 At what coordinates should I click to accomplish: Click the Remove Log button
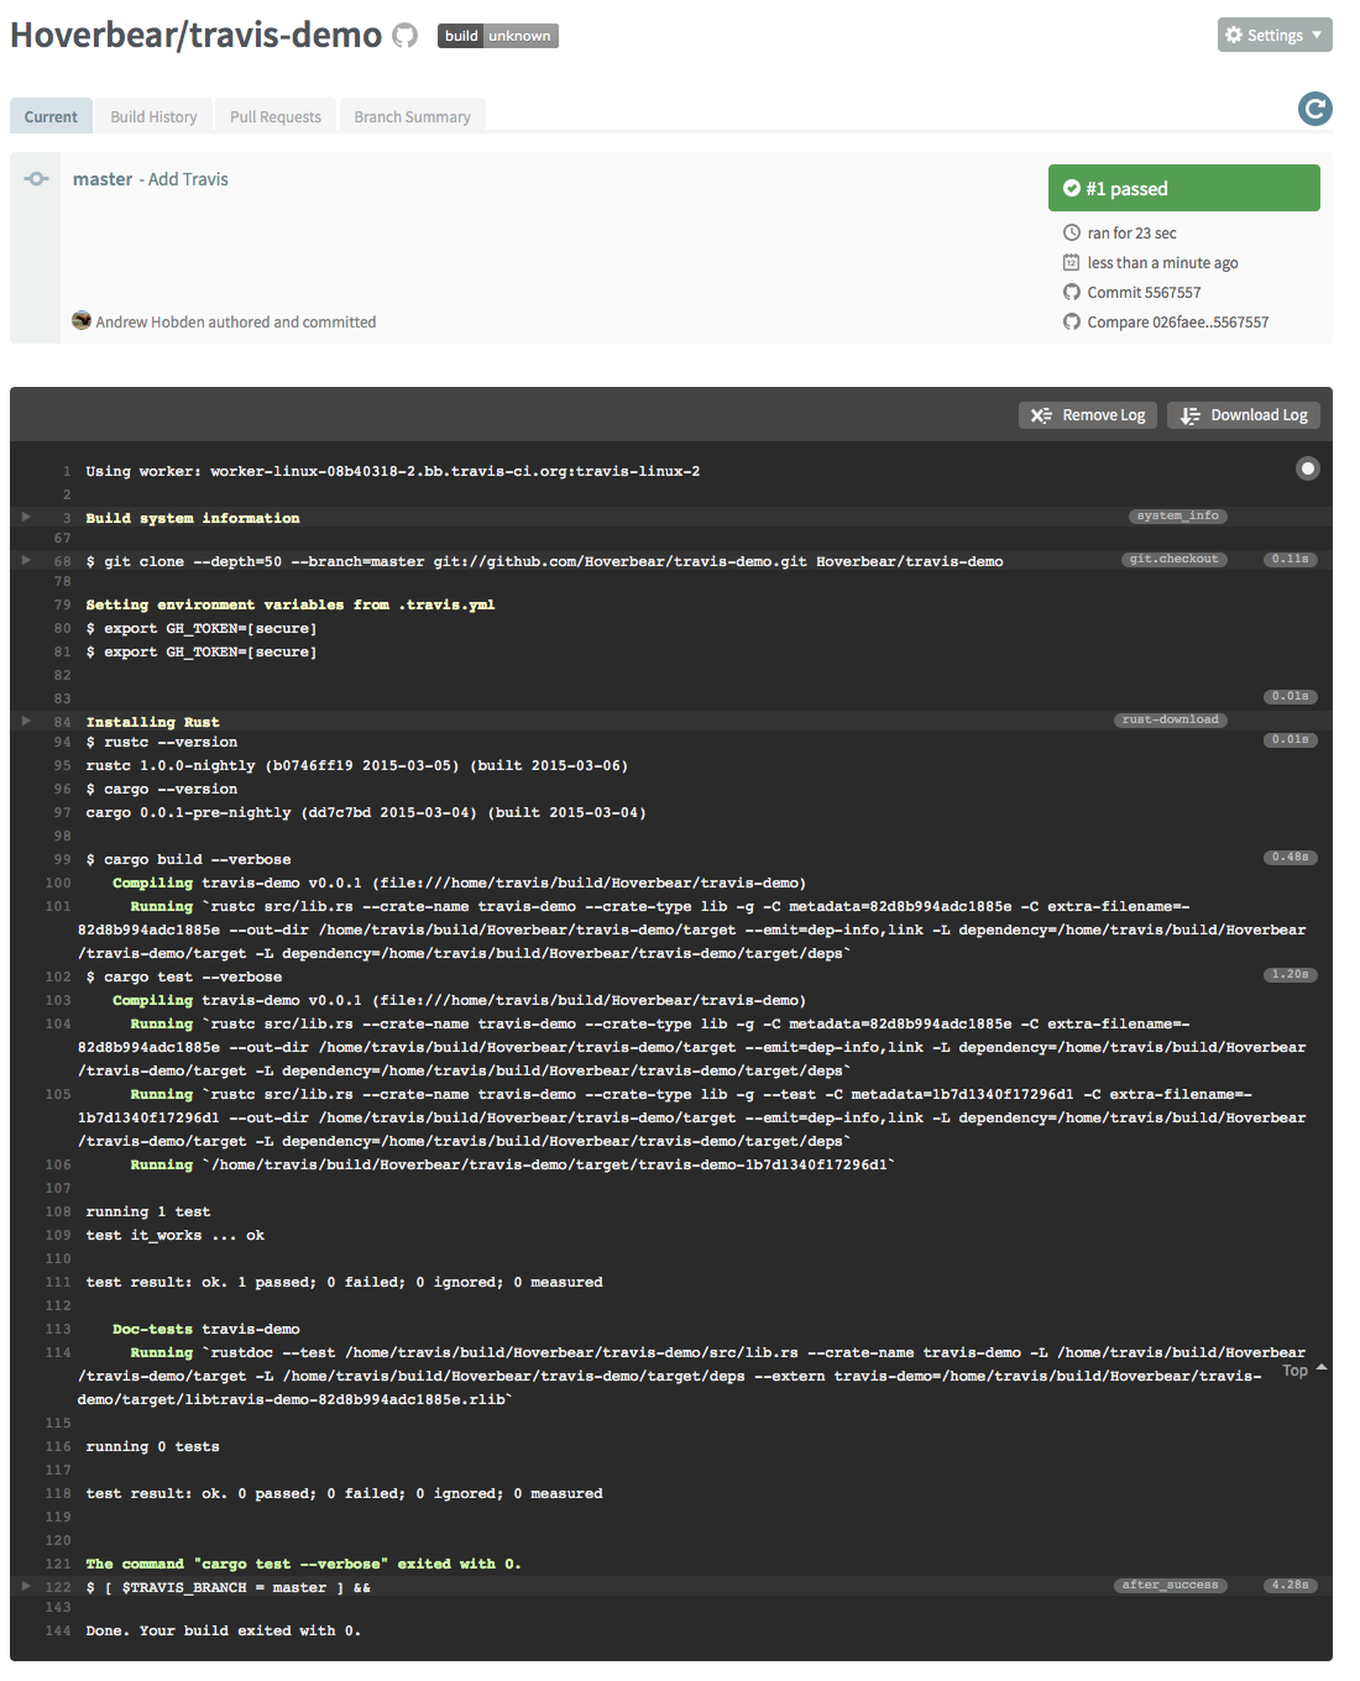coord(1087,415)
